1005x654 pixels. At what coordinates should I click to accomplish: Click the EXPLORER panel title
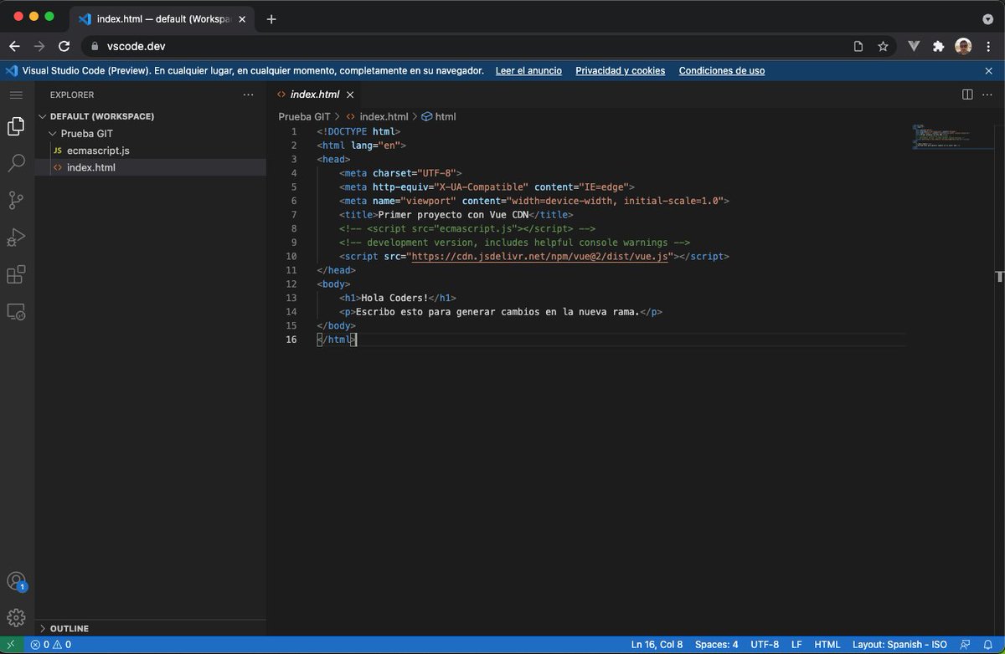pos(72,95)
